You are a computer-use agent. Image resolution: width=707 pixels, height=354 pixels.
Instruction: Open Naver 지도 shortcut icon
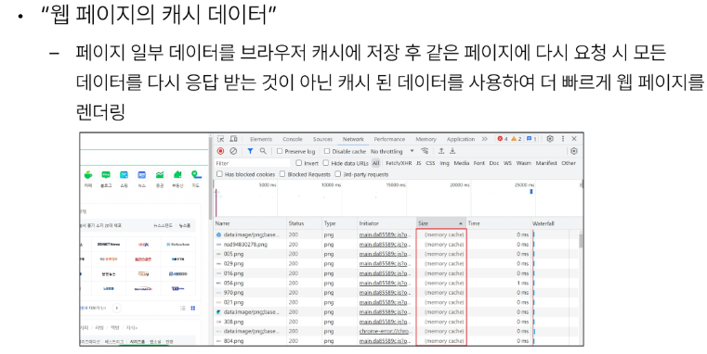[x=196, y=175]
